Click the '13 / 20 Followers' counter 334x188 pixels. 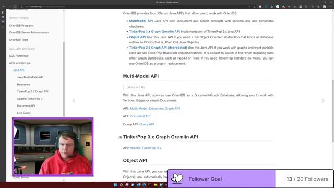click(307, 179)
